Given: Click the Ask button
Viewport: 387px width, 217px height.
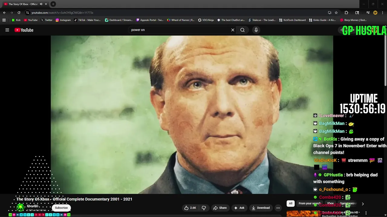Looking at the screenshot, I should [x=239, y=208].
